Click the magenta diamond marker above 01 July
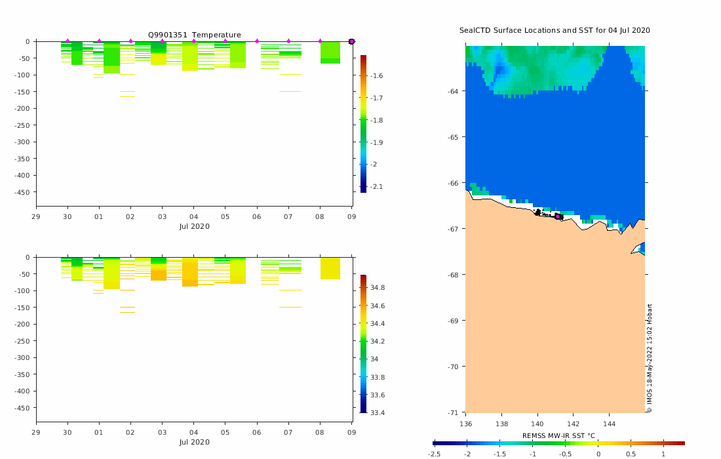 click(x=99, y=41)
